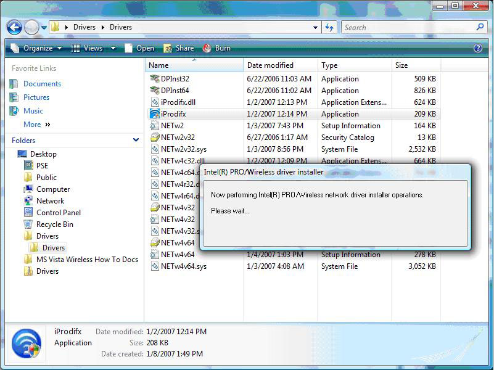Viewport: 494px width, 370px height.
Task: Click the large iProdifx icon in details pane
Action: 27,343
